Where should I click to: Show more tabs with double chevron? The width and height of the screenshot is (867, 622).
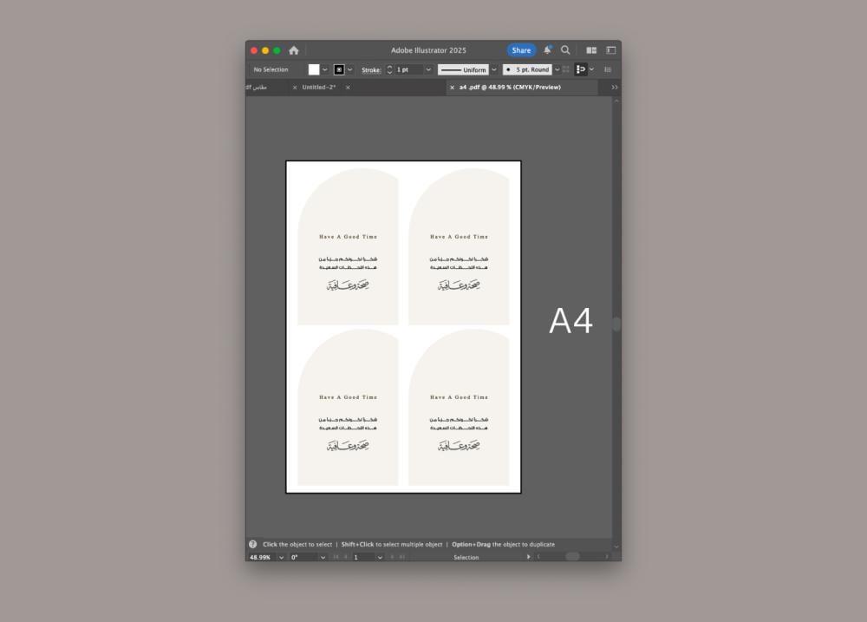click(615, 88)
